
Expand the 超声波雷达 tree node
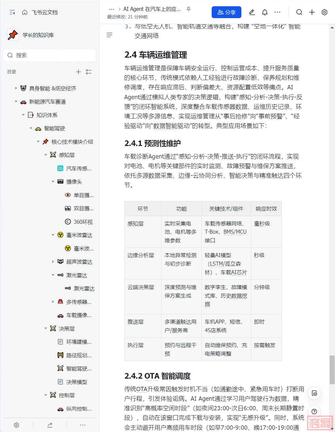click(x=53, y=262)
